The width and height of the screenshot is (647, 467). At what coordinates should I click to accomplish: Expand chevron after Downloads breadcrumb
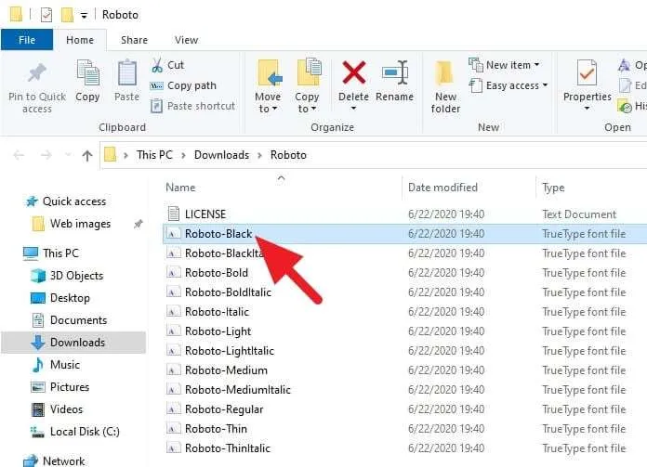click(260, 155)
